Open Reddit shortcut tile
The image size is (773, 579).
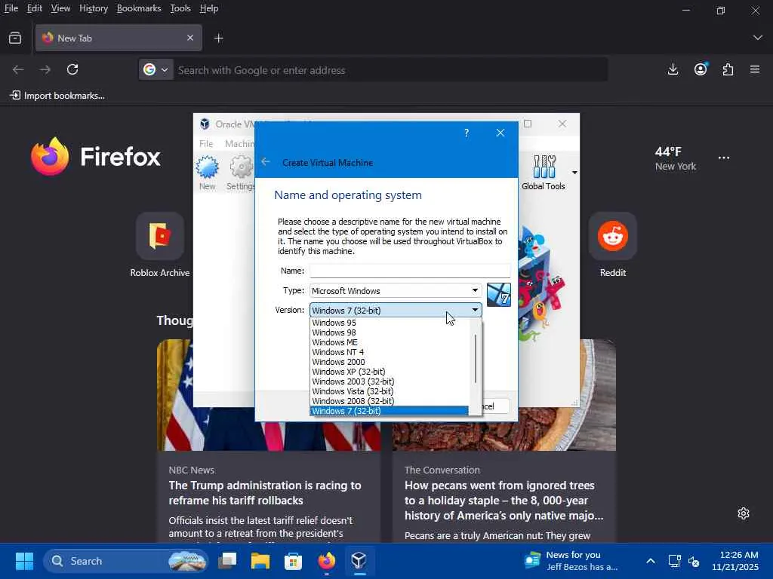point(613,245)
